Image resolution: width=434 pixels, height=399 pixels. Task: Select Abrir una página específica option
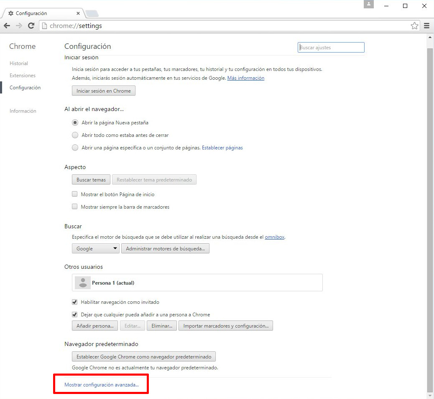[x=75, y=148]
